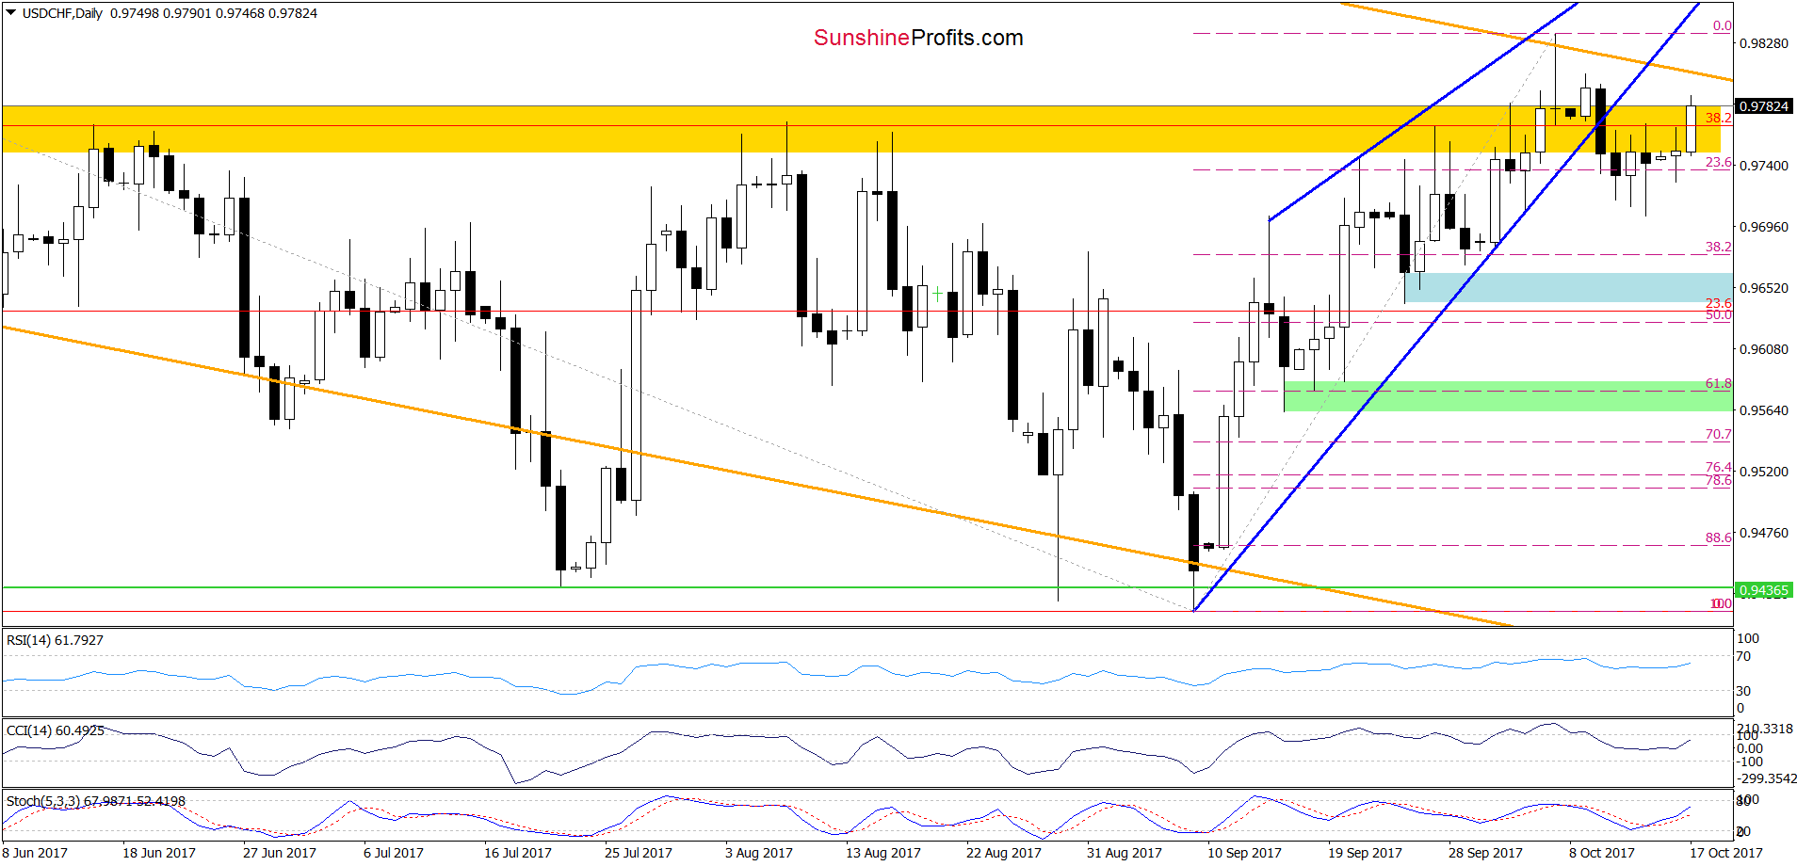Click the 6 Jul 2017 date label
1797x866 pixels.
394,853
